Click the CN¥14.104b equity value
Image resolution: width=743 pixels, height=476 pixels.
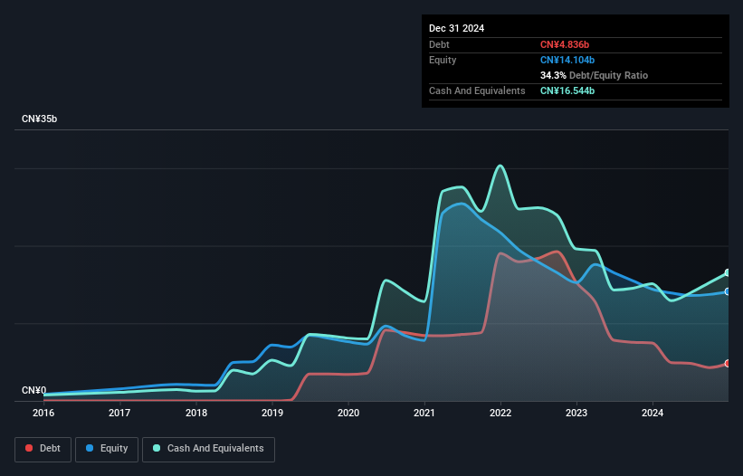[x=567, y=60]
